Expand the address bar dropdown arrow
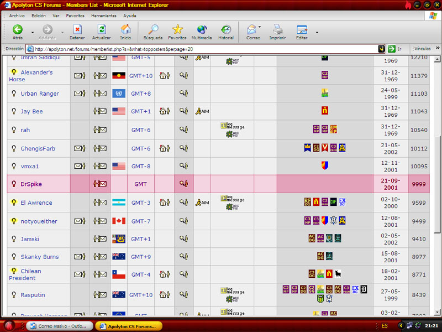The image size is (442, 332). 381,49
